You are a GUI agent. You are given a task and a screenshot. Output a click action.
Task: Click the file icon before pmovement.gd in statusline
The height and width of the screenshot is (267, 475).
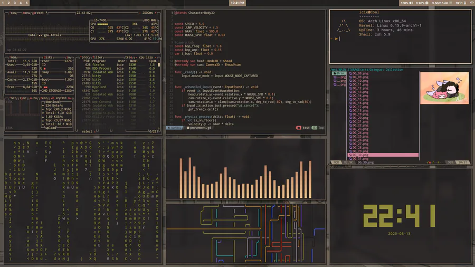pos(188,128)
